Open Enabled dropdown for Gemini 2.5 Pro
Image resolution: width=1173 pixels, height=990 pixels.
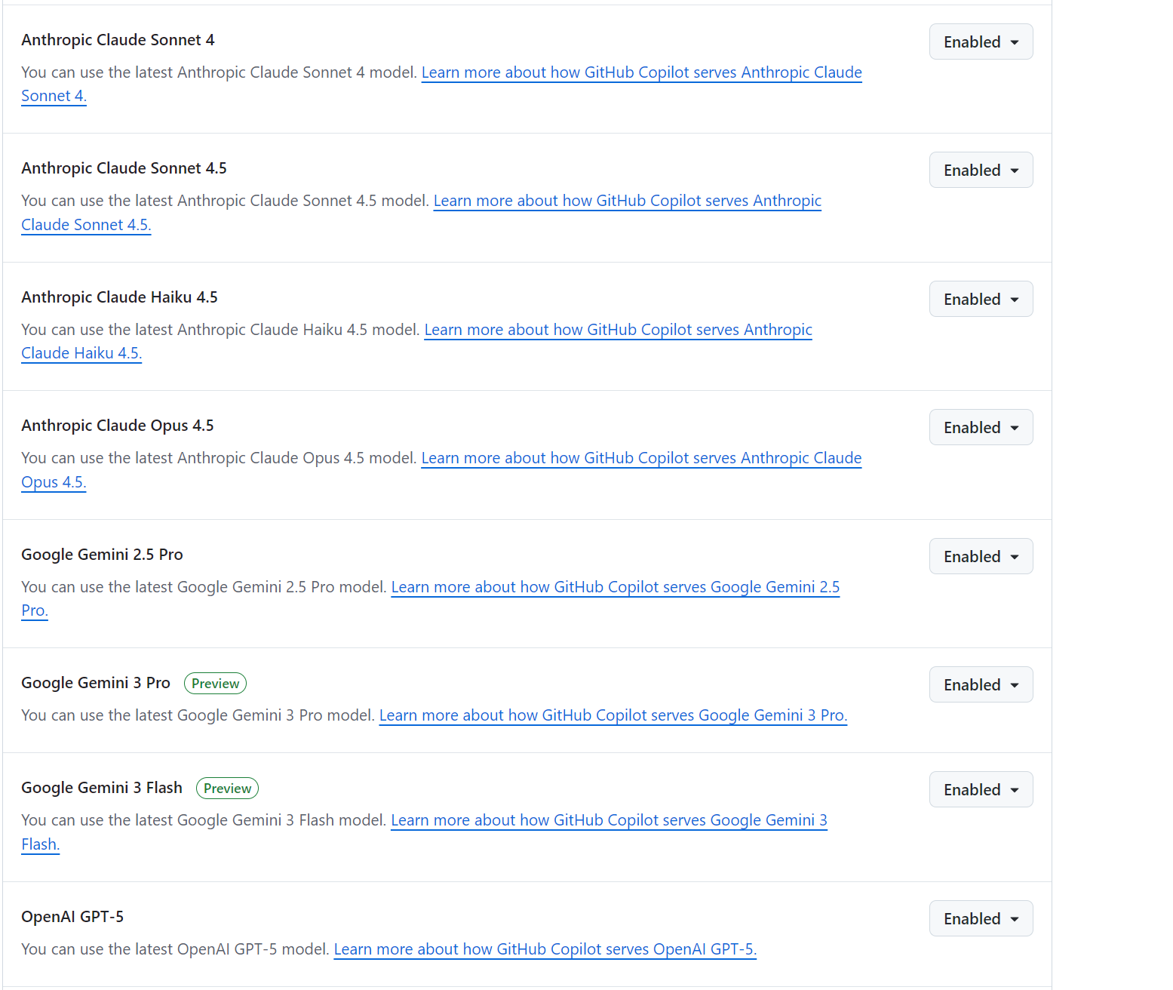point(981,556)
